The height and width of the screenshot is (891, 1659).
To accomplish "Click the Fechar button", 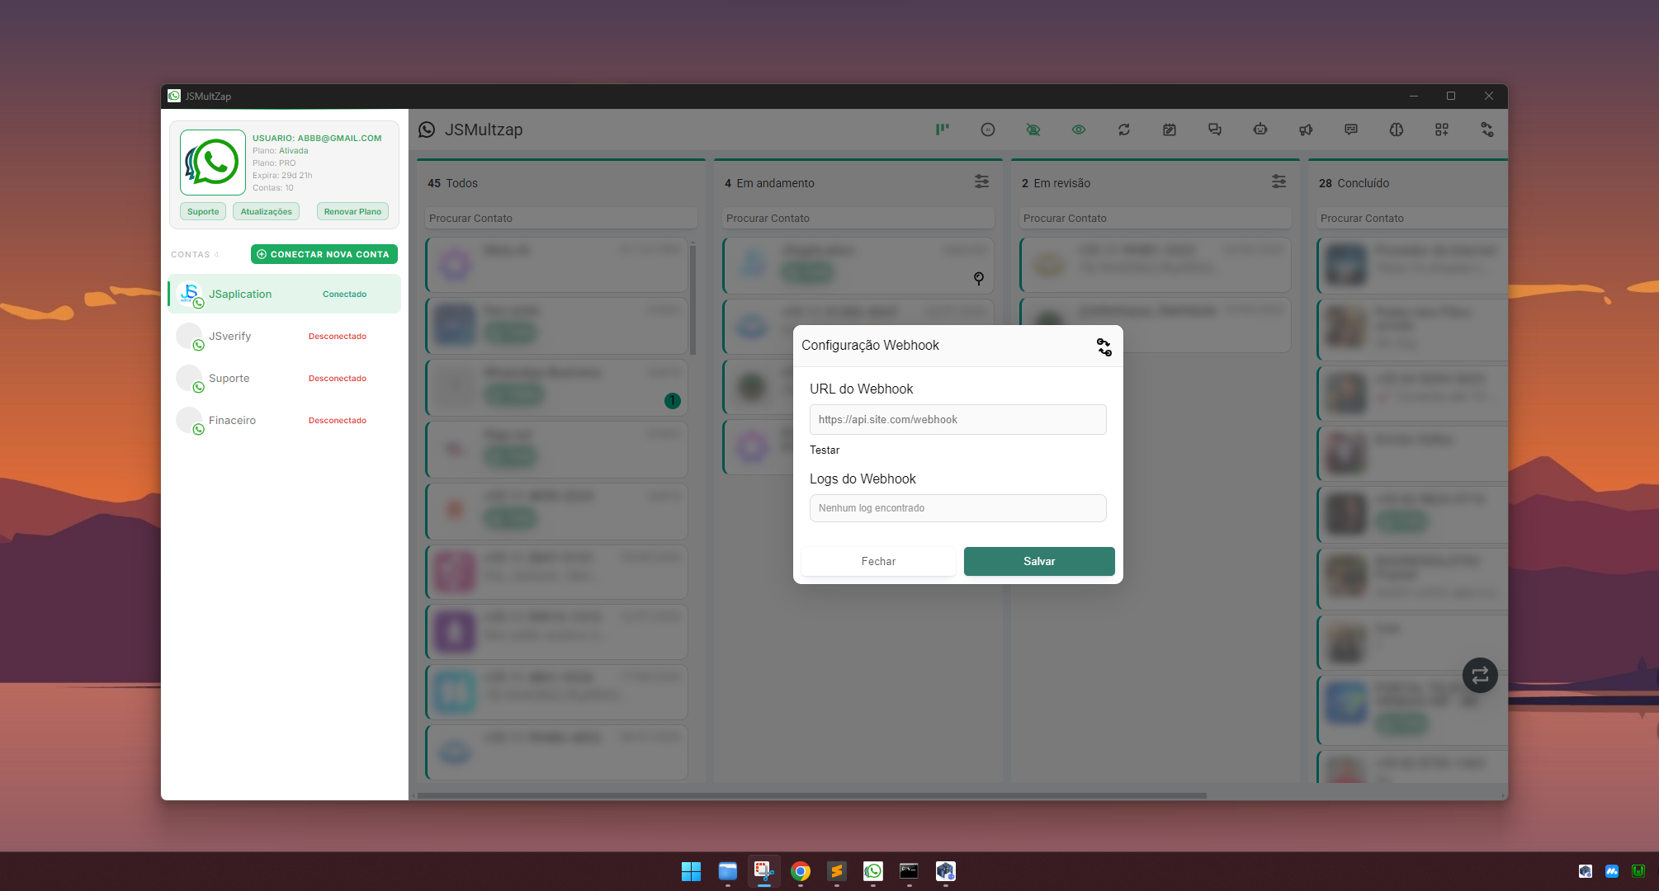I will 878,561.
